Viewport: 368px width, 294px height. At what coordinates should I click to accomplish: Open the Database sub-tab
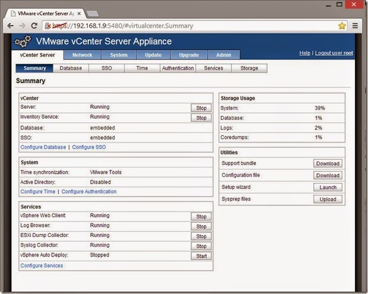pos(71,68)
